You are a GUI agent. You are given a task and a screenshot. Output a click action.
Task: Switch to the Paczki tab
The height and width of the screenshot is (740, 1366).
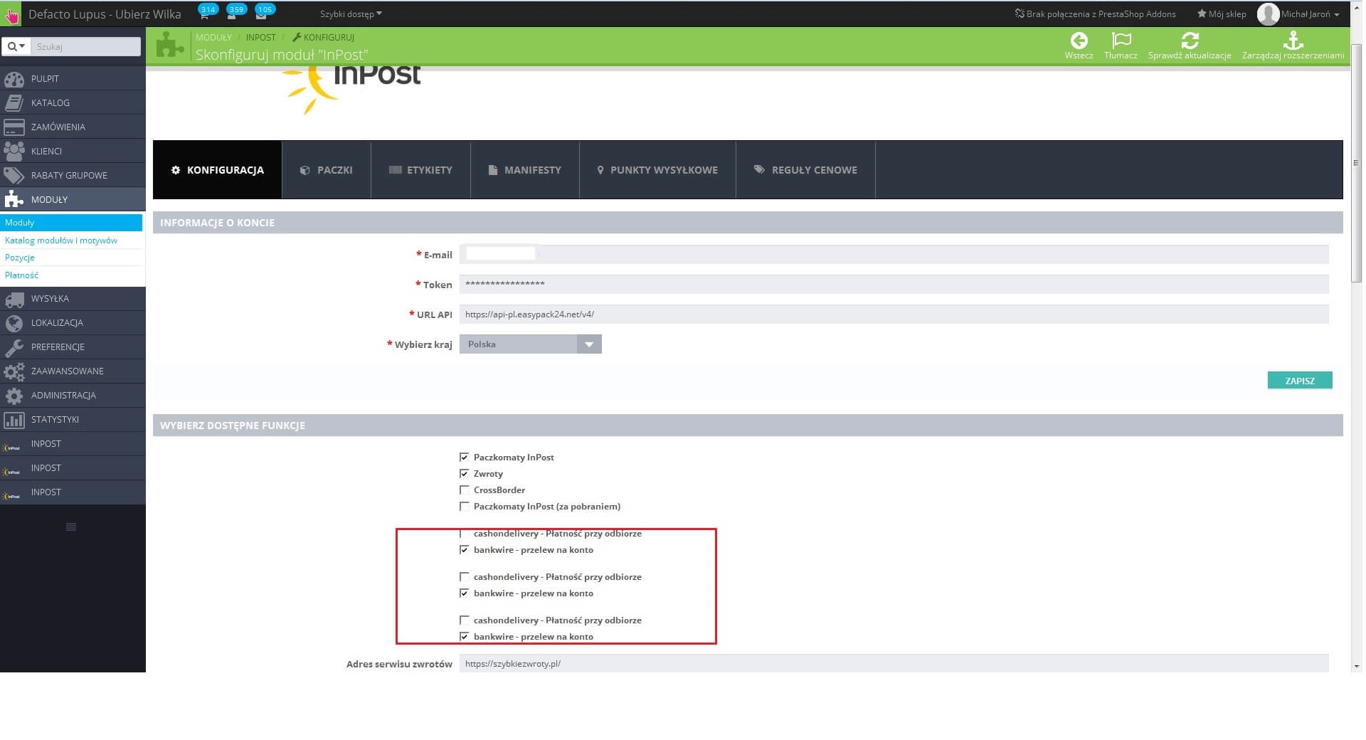click(327, 170)
